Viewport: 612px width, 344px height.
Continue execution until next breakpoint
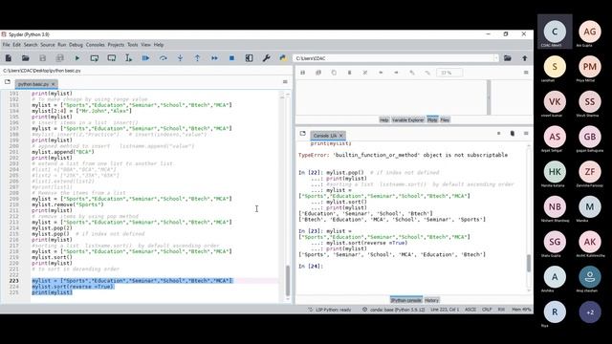point(214,58)
